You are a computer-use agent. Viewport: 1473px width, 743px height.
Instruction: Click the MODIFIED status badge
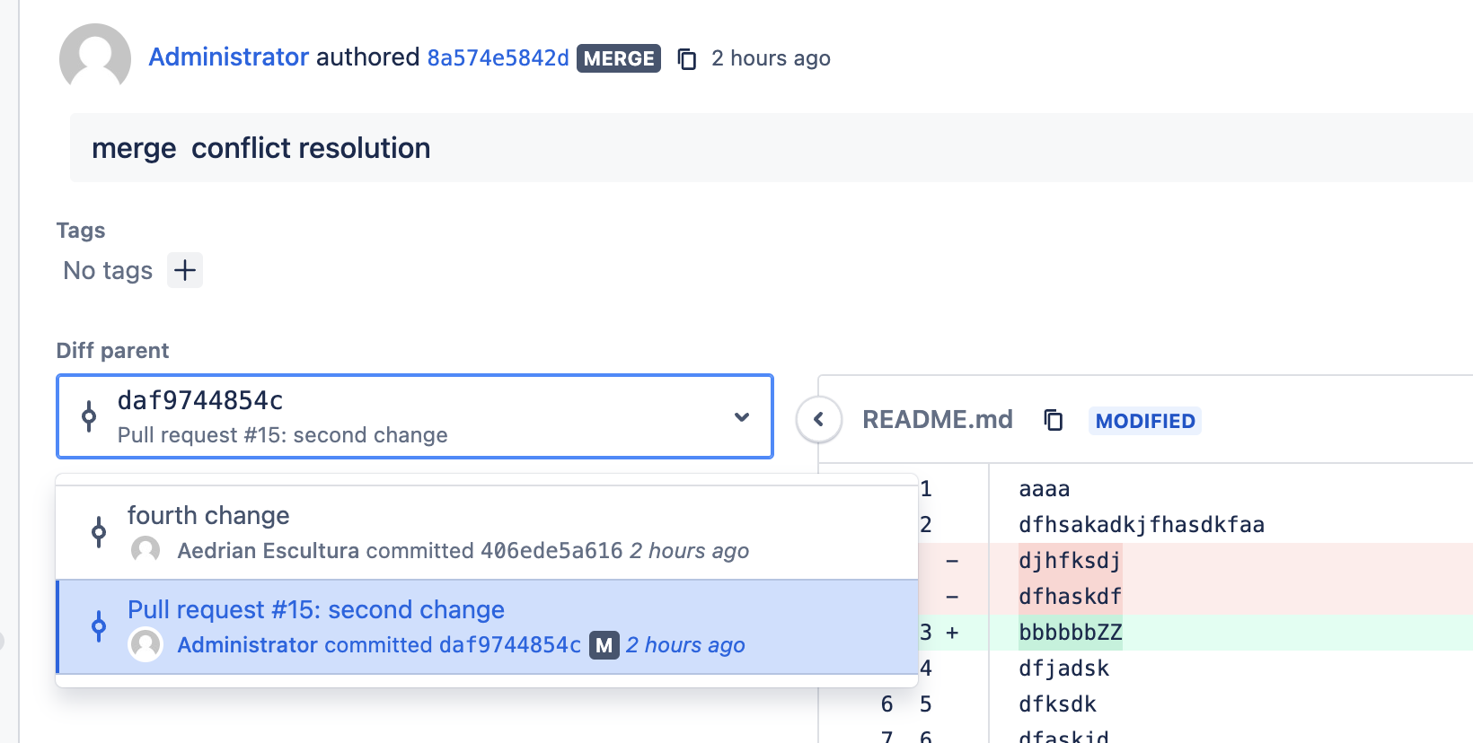(x=1145, y=421)
